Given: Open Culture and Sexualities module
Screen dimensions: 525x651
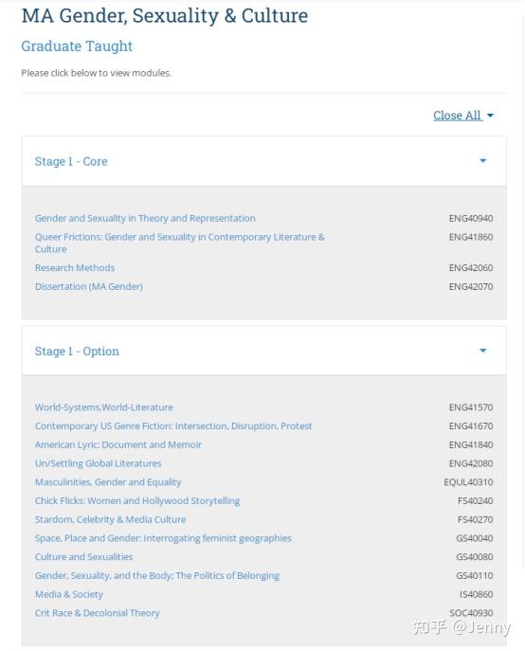Looking at the screenshot, I should coord(84,557).
